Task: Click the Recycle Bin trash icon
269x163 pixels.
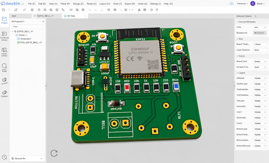Action: pos(13,159)
